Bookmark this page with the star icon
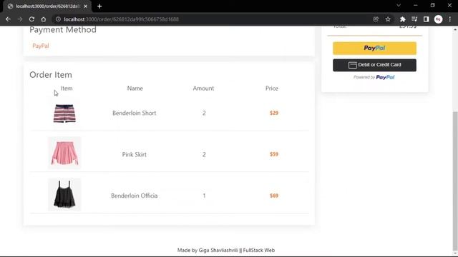The width and height of the screenshot is (458, 257). [x=388, y=19]
